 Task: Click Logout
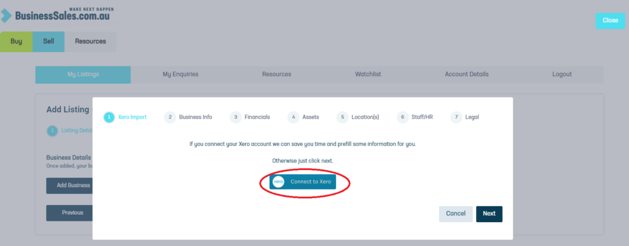point(561,74)
